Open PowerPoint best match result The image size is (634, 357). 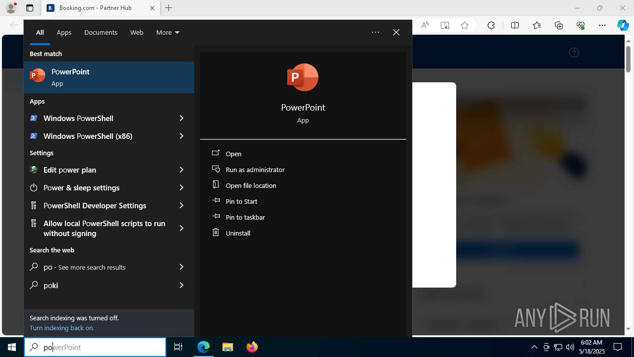coord(109,77)
